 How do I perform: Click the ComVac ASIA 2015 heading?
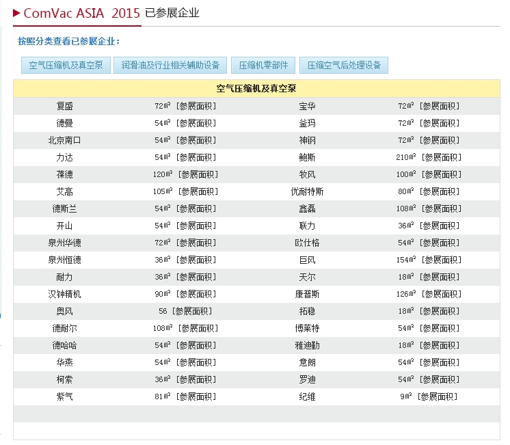81,14
